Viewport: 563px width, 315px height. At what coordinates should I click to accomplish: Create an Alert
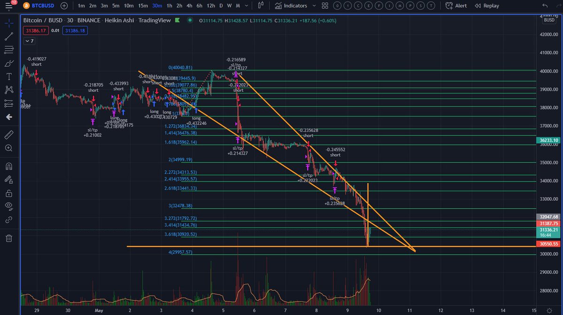[456, 6]
